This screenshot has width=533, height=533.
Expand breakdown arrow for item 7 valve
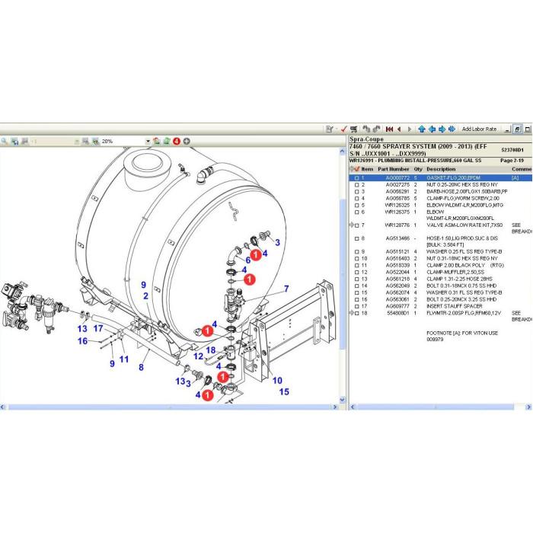[352, 225]
